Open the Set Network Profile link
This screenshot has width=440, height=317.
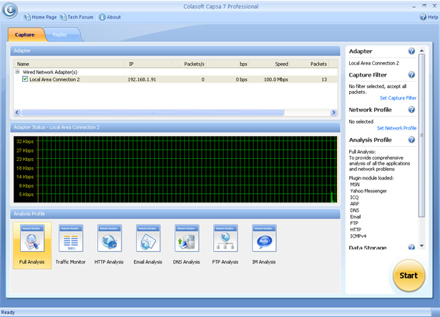(396, 128)
